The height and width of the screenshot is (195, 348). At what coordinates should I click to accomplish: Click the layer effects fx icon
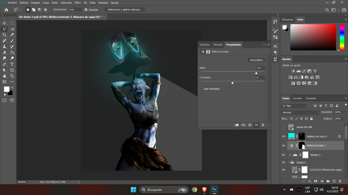tap(310, 181)
